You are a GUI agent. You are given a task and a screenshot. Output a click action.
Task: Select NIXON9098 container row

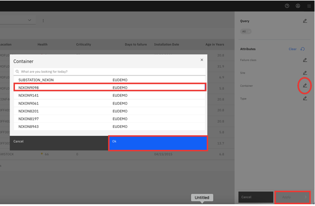[110, 87]
